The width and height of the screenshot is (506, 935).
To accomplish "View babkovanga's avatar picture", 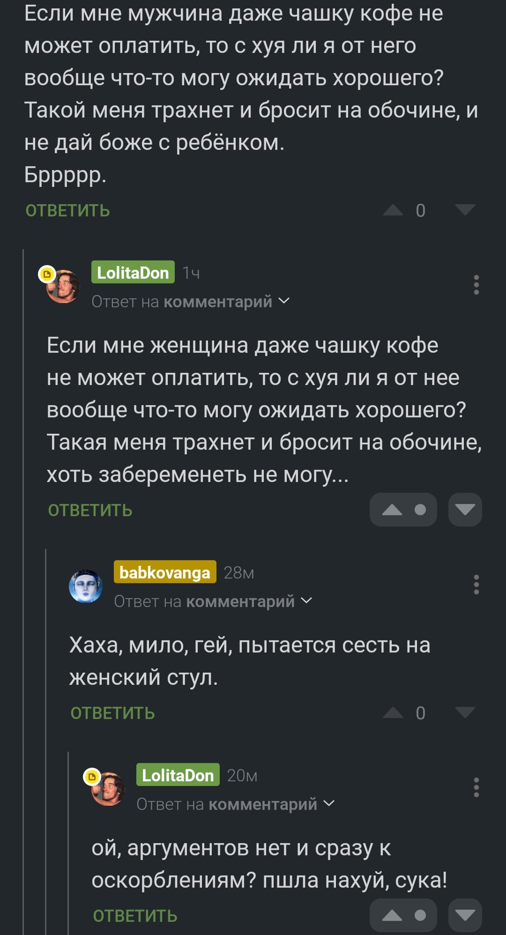I will (86, 586).
